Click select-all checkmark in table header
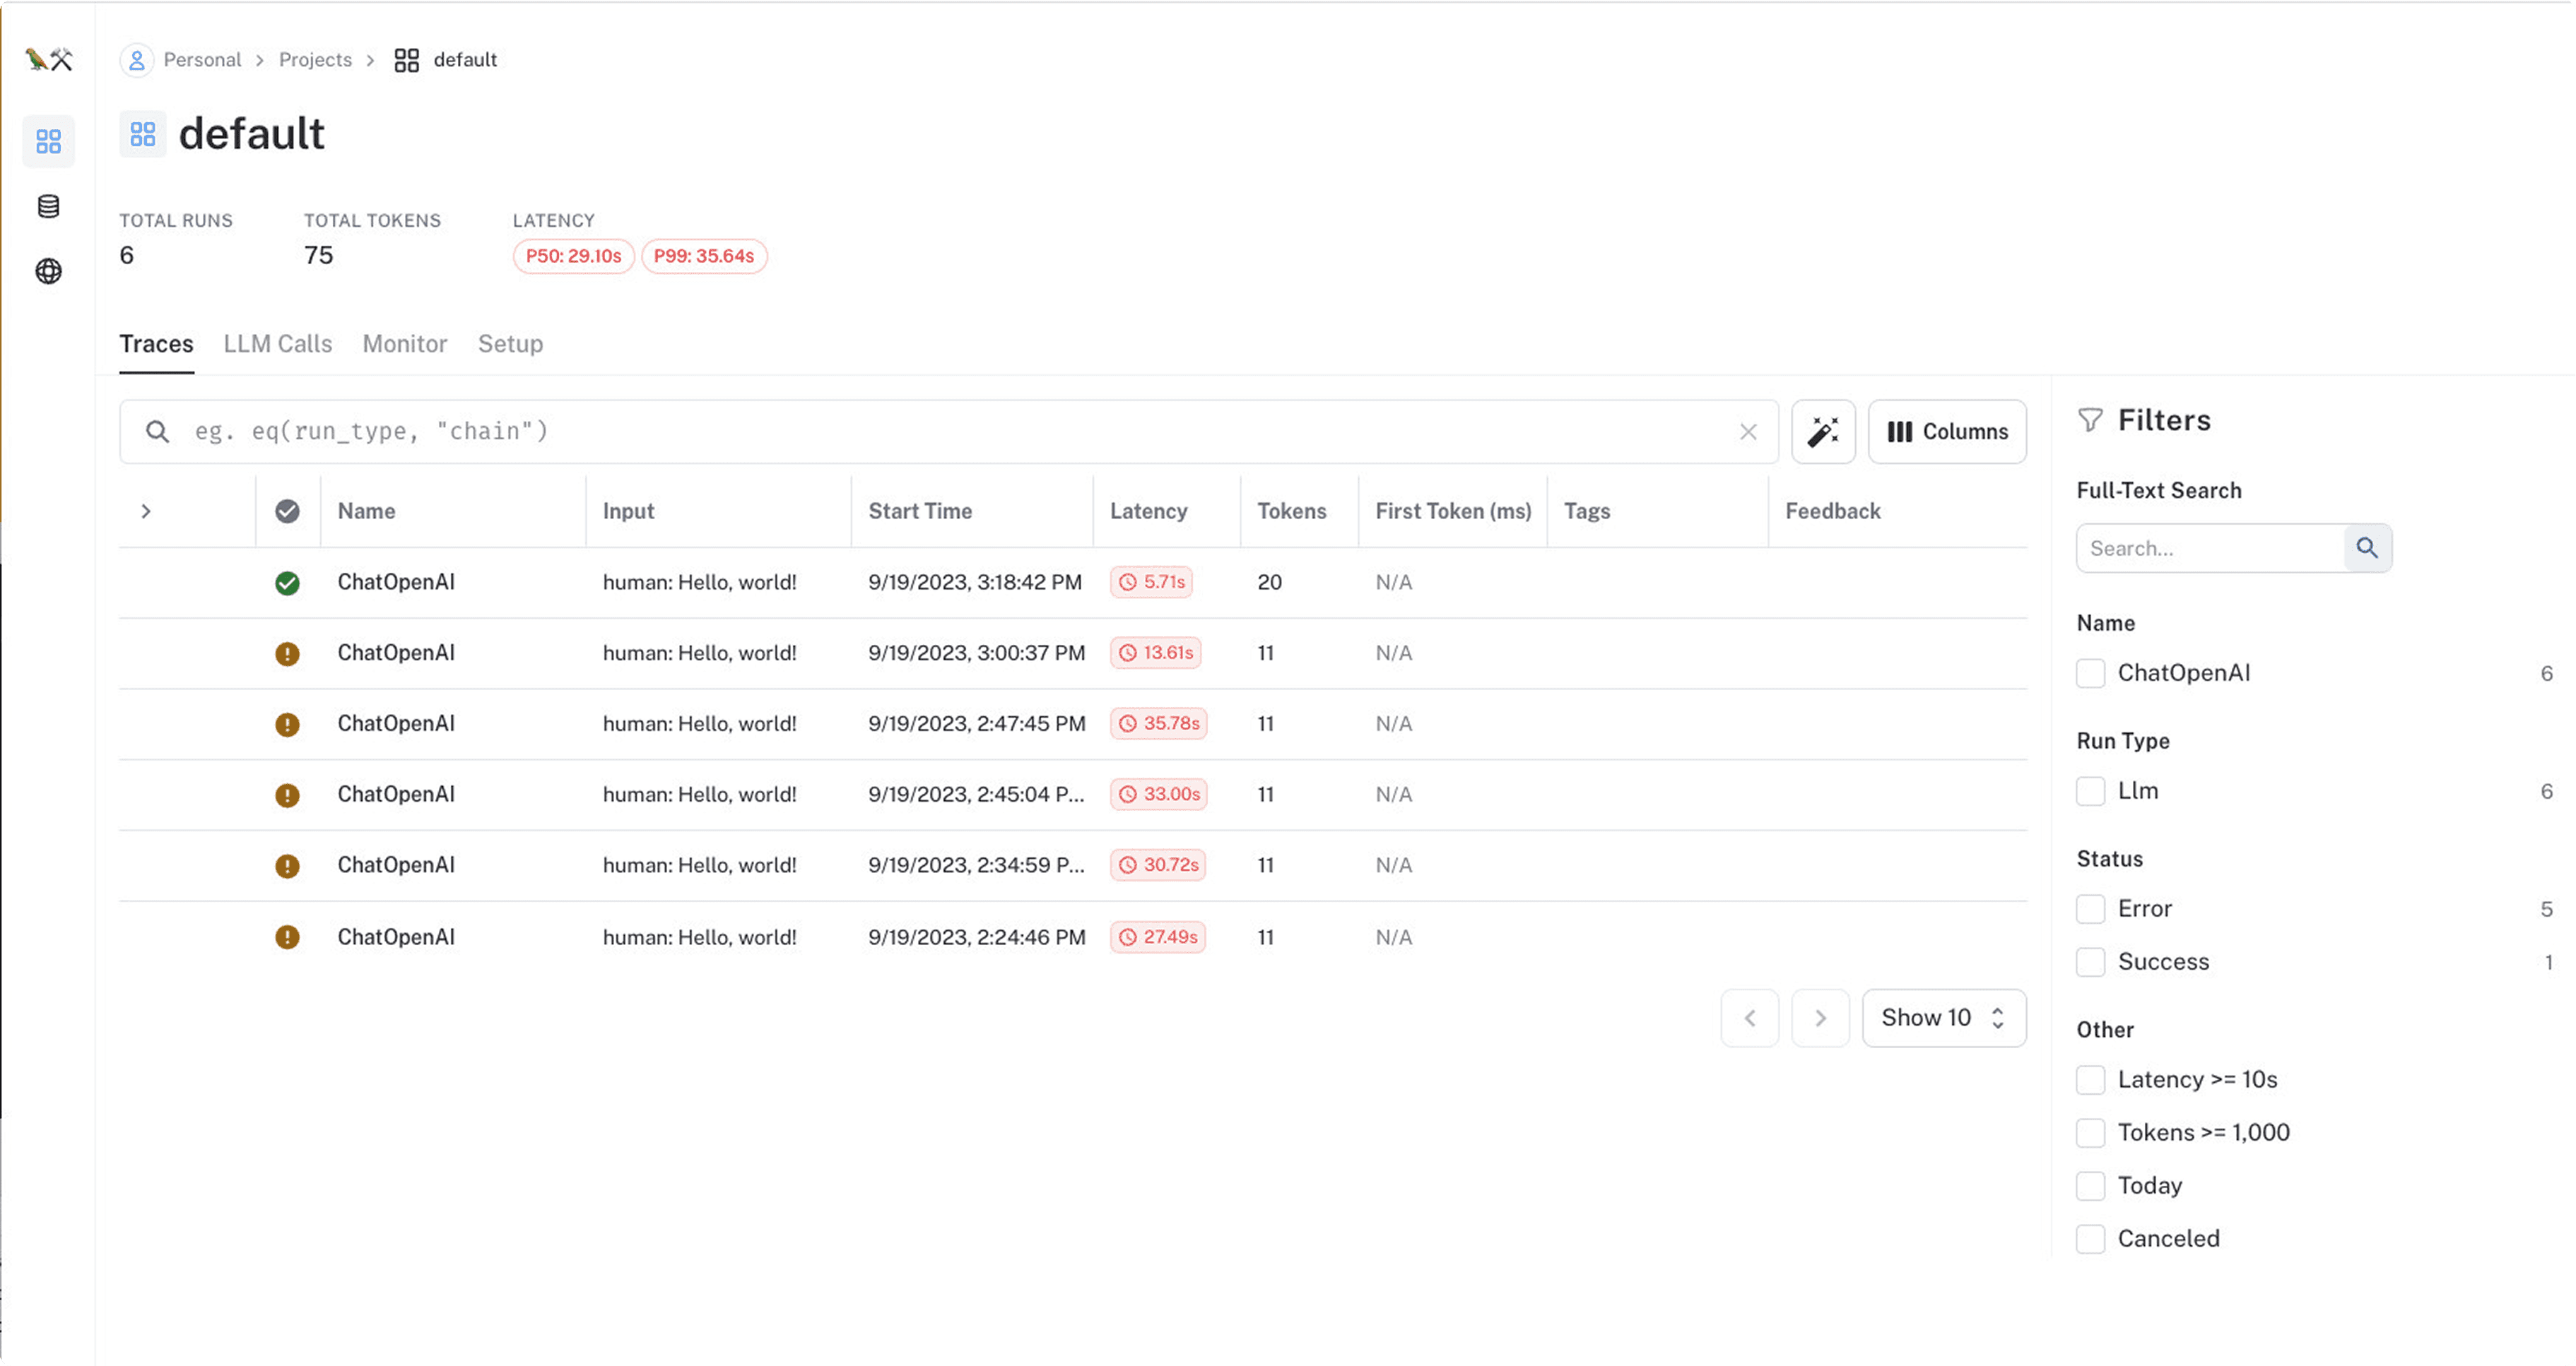This screenshot has width=2576, height=1366. [287, 511]
